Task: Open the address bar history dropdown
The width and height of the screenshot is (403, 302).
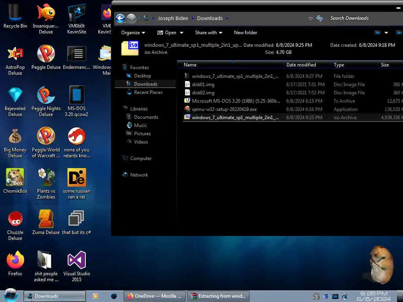Action: point(311,18)
